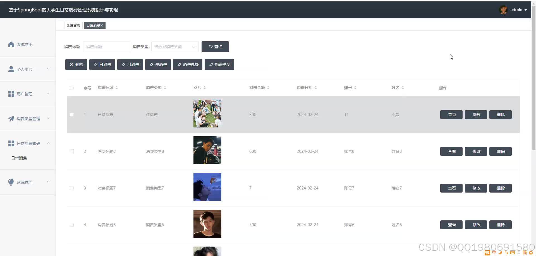
Task: Toggle the select-all checkbox in table header
Action: [72, 88]
